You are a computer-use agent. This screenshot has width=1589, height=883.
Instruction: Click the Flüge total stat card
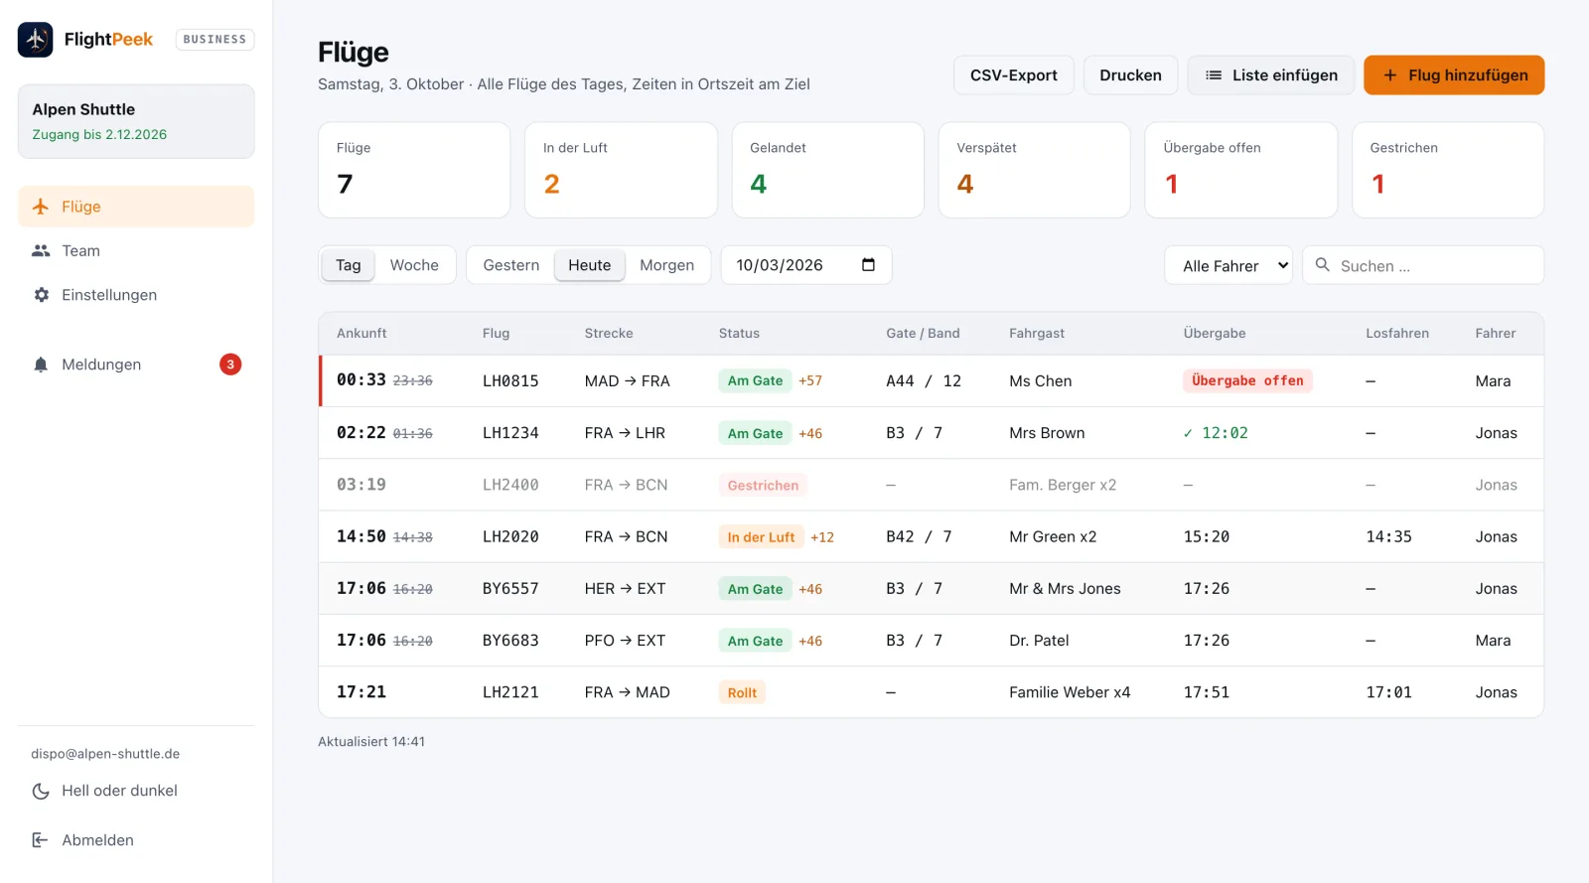tap(414, 170)
